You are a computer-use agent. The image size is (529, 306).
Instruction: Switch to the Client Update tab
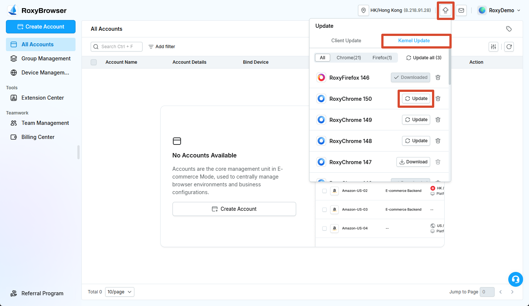[x=346, y=40]
